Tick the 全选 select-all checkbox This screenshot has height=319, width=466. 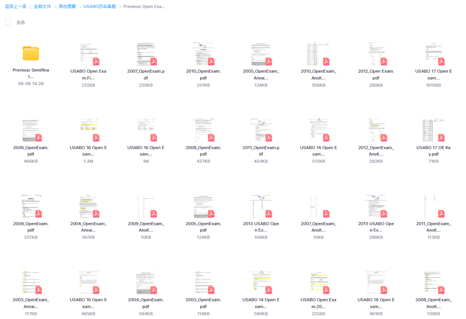[8, 22]
